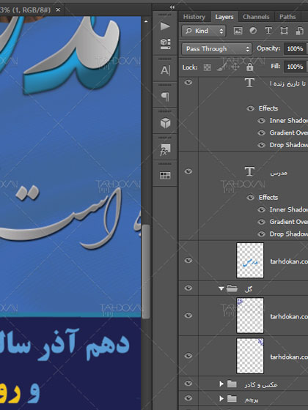Screen dimensions: 308x410
Task: Filter layers by adjustment layers icon
Action: [253, 31]
